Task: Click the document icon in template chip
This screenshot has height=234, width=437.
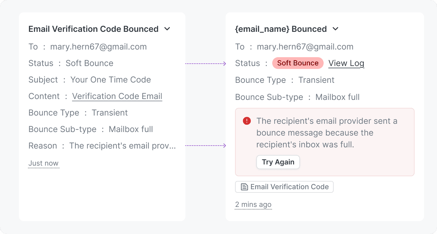Action: (244, 187)
